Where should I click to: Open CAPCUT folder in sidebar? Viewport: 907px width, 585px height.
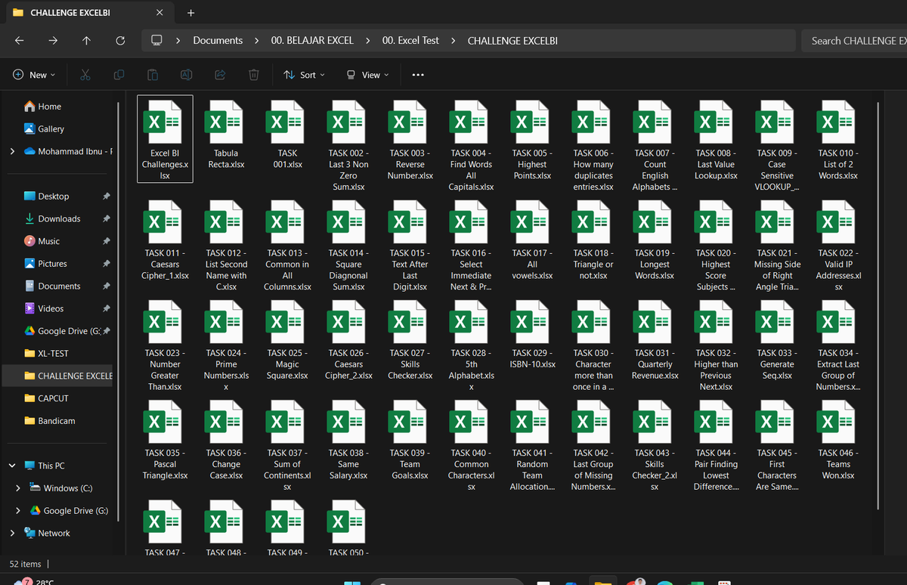click(53, 398)
